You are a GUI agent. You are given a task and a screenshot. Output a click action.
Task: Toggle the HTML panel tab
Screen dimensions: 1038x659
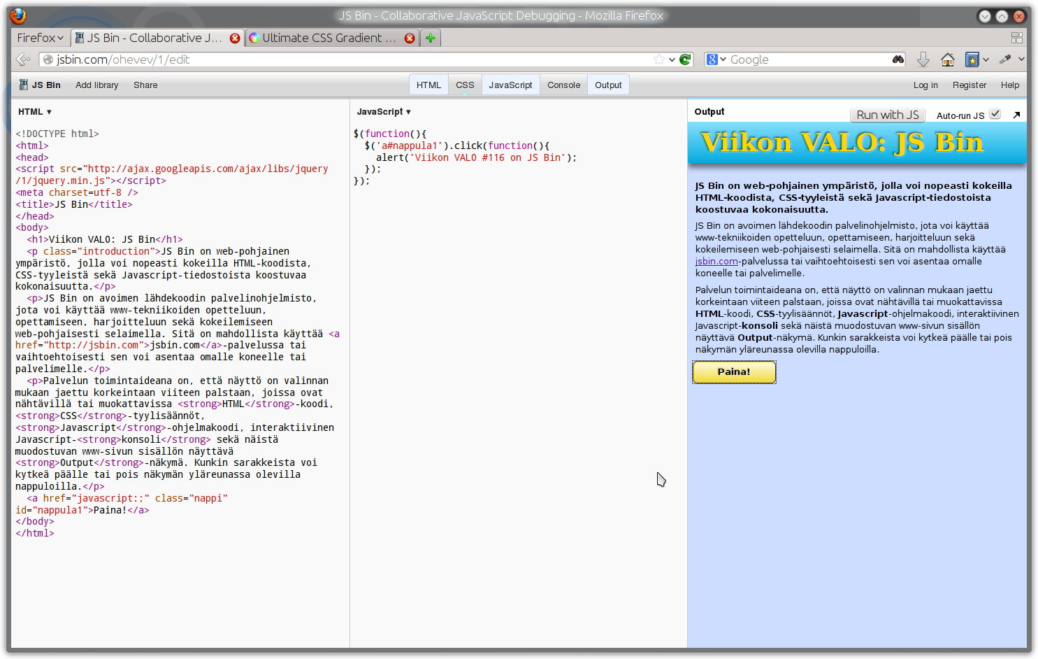click(x=428, y=85)
